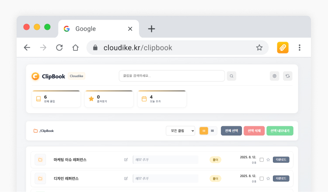Switch to list view
The image size is (328, 192).
204,131
